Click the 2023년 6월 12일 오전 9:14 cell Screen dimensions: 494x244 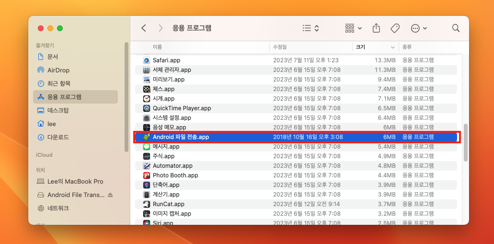pos(306,204)
